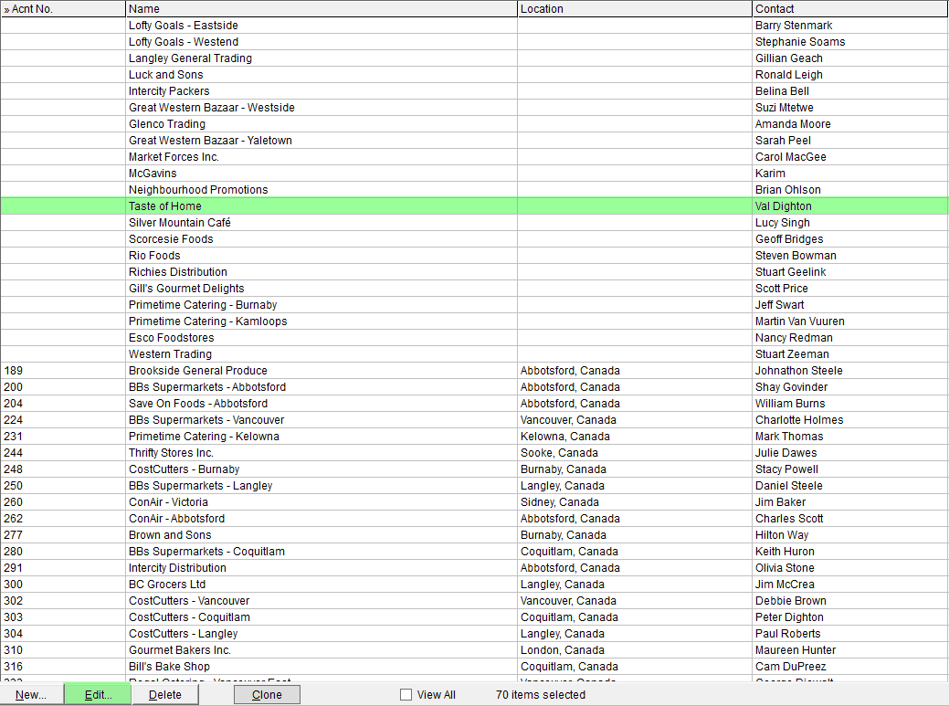949x706 pixels.
Task: Sort by Acnt No. column header
Action: coord(63,8)
